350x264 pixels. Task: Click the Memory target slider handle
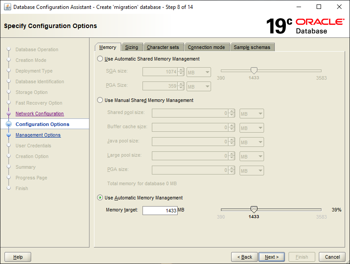click(254, 209)
